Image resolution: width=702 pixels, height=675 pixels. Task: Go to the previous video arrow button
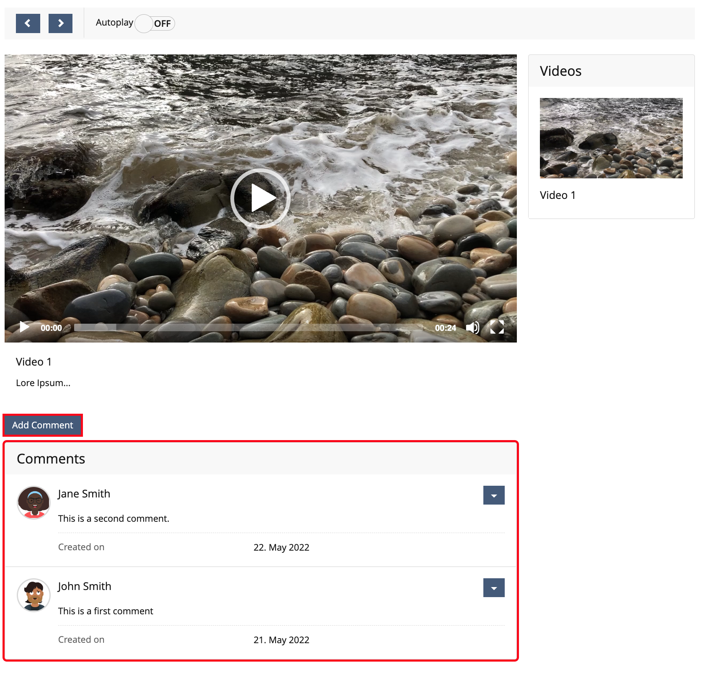(x=28, y=23)
